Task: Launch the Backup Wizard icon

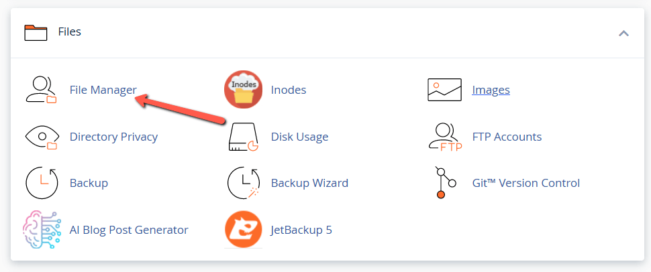Action: (x=243, y=183)
